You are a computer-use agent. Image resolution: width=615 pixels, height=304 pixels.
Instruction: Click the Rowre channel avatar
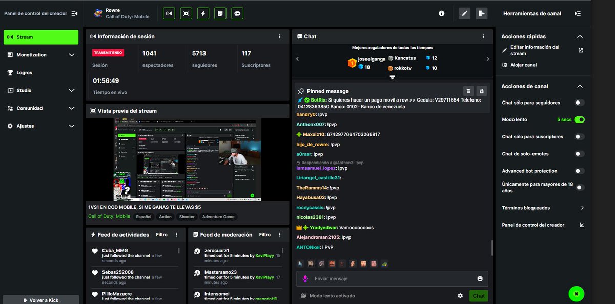[98, 13]
